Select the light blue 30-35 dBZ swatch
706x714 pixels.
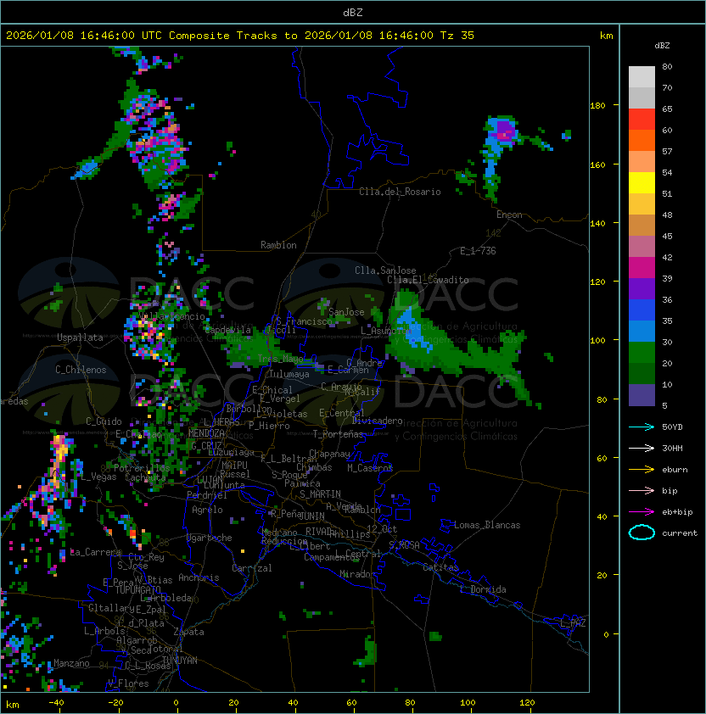[642, 332]
